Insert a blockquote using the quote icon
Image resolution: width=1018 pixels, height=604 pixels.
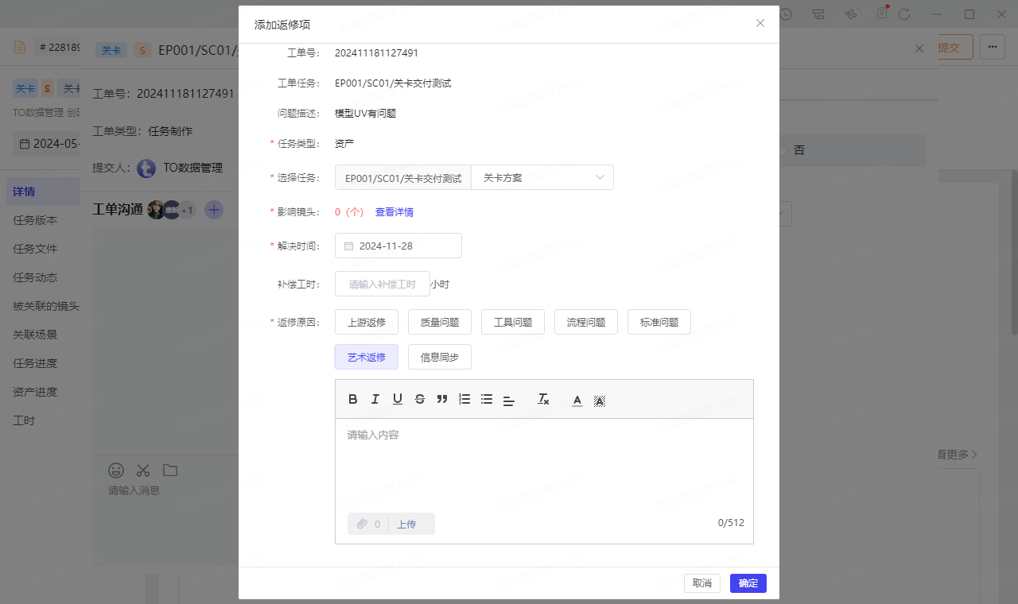click(x=442, y=400)
